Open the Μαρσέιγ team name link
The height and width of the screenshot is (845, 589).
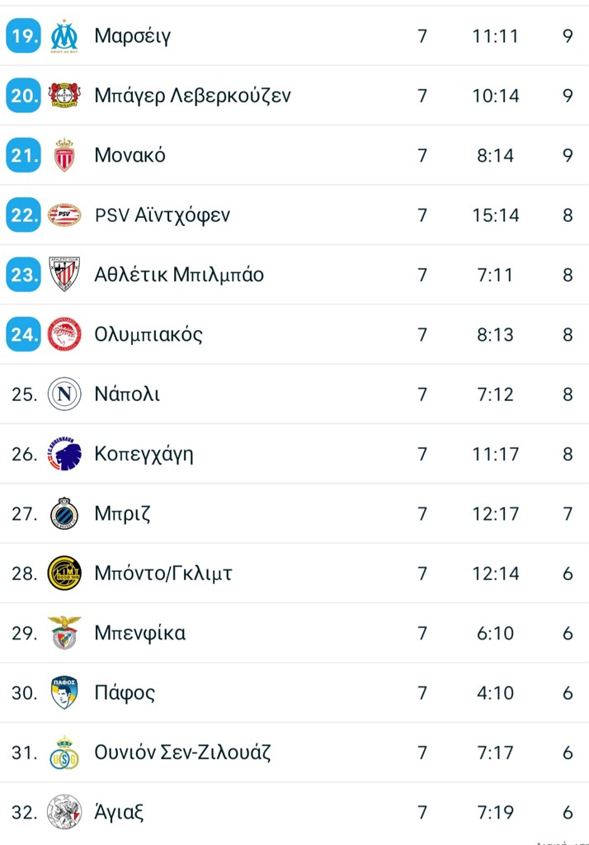click(132, 35)
